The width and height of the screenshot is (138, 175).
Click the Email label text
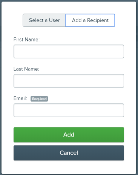pyautogui.click(x=20, y=98)
